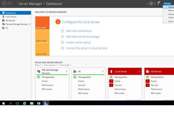
Task: Click File and Storage Services tile icon
Action: (x=39, y=71)
